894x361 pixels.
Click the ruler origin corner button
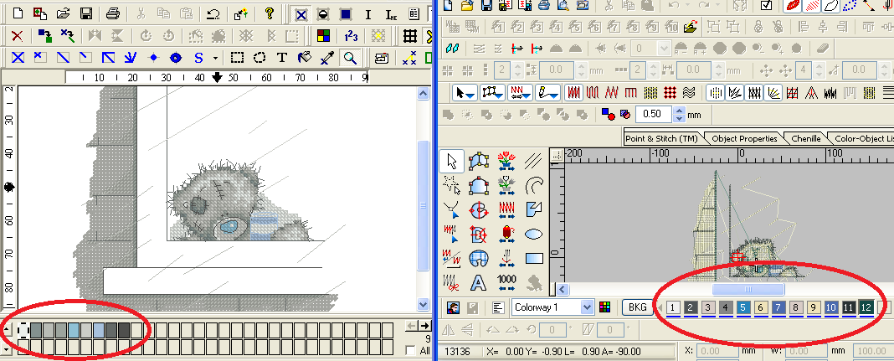tap(557, 153)
